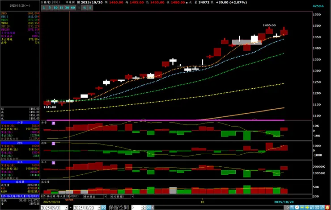Image resolution: width=331 pixels, height=210 pixels.
Task: Click the KEN-極光線 label below volume chart
Action: point(60,196)
